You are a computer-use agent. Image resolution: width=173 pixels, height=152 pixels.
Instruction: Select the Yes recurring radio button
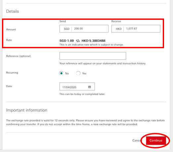pos(78,73)
